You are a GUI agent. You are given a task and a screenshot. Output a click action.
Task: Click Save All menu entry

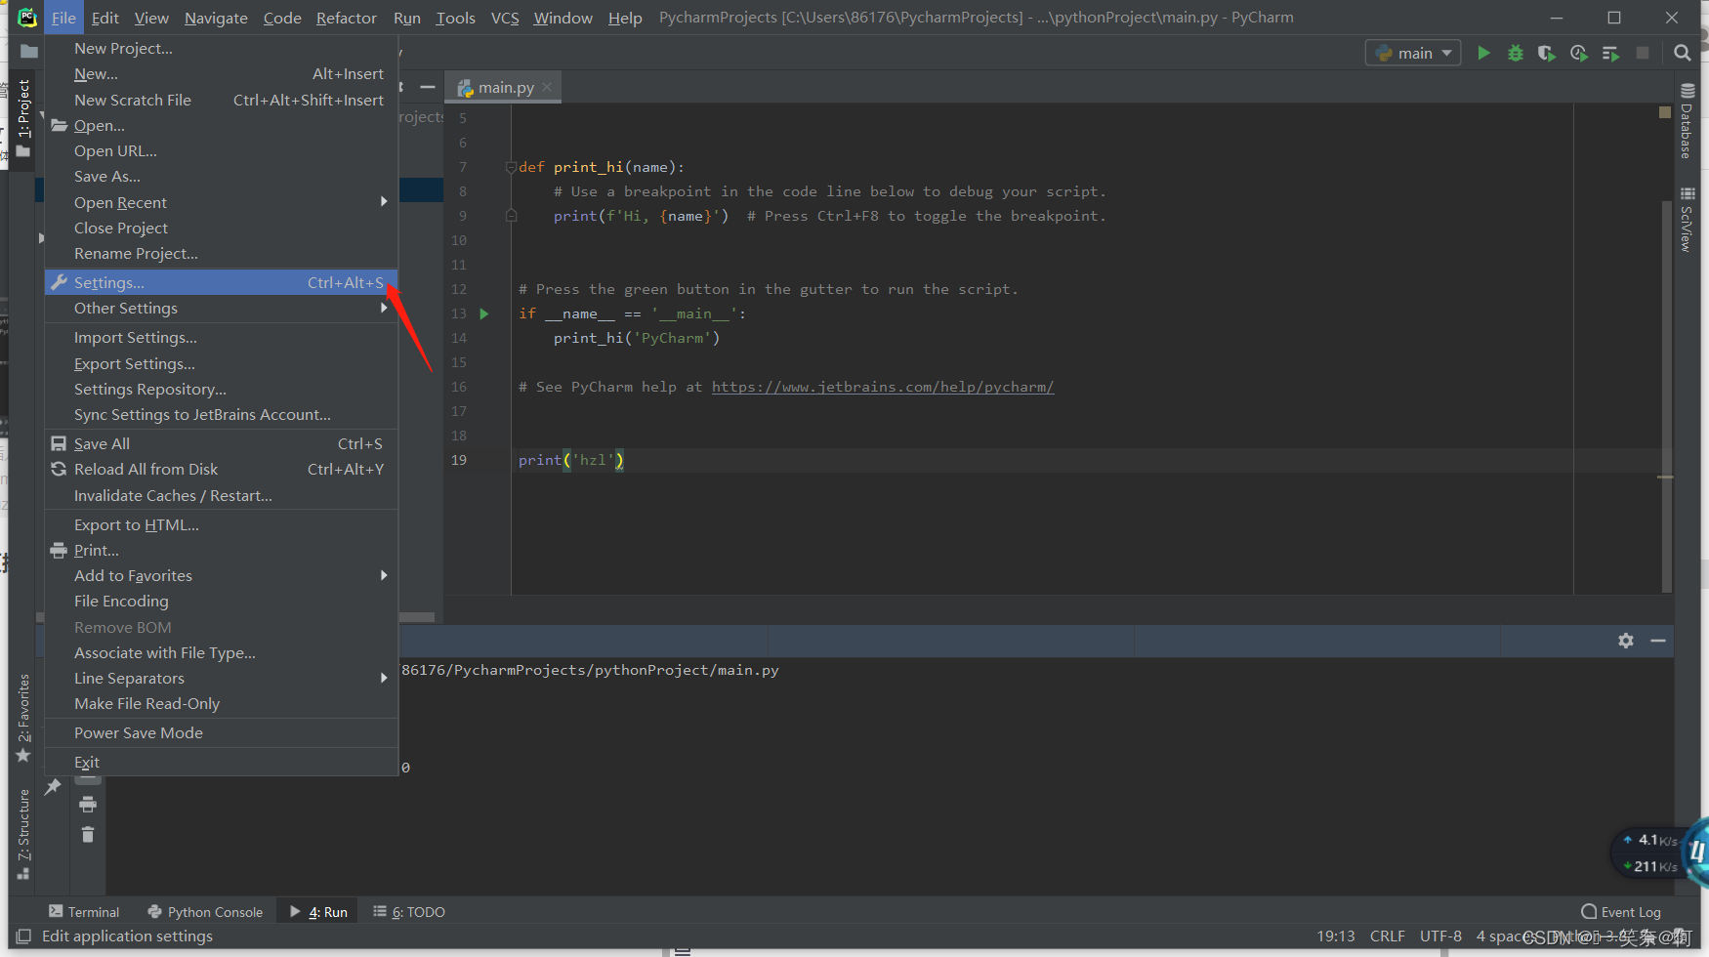pyautogui.click(x=222, y=443)
